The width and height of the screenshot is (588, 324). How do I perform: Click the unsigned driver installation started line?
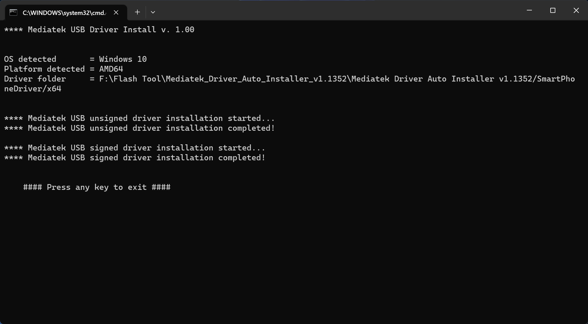pyautogui.click(x=140, y=118)
